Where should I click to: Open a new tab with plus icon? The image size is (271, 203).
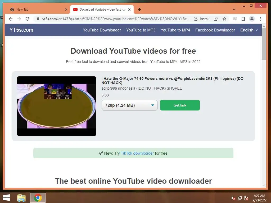(139, 10)
